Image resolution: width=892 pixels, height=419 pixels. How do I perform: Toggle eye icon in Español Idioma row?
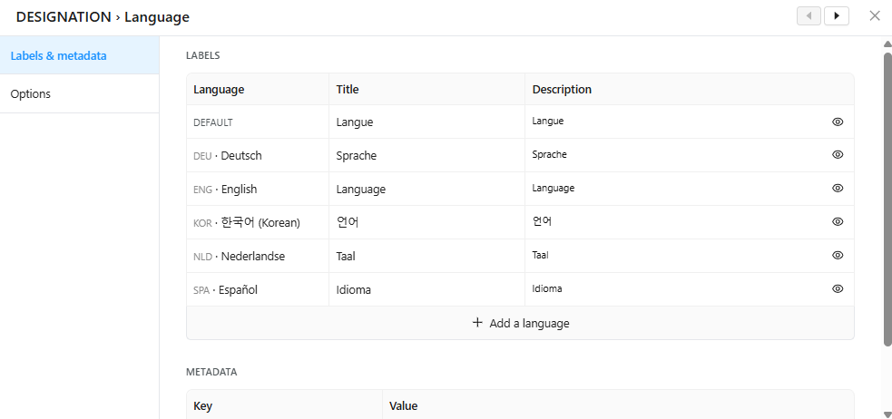[838, 288]
